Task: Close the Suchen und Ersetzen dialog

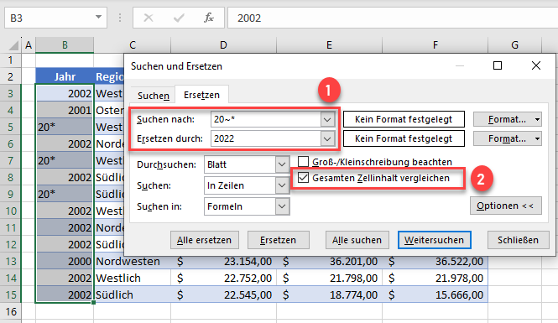Action: click(x=536, y=65)
